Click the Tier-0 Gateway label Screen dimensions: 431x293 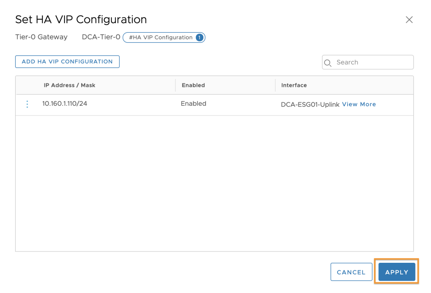(x=41, y=37)
